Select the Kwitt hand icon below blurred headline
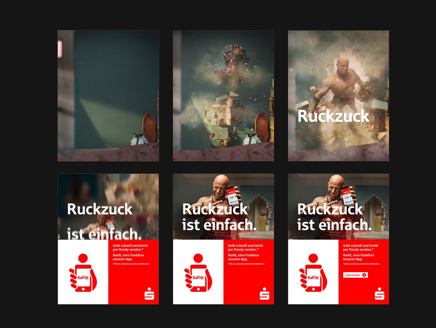Screen dimensions: 436x328 pos(83,273)
